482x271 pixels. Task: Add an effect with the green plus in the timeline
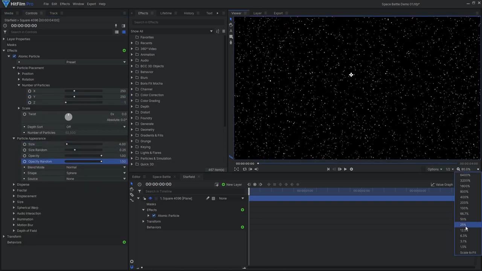(243, 210)
